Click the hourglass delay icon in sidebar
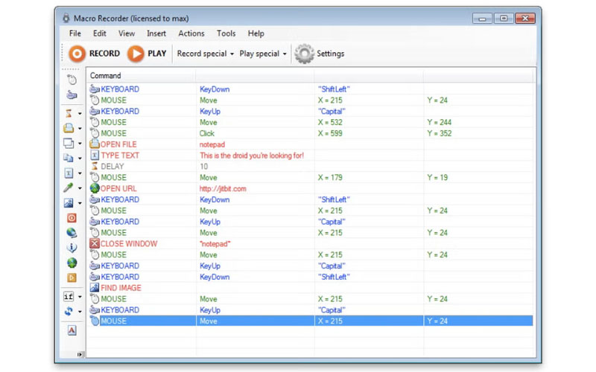The width and height of the screenshot is (596, 372). [x=69, y=113]
